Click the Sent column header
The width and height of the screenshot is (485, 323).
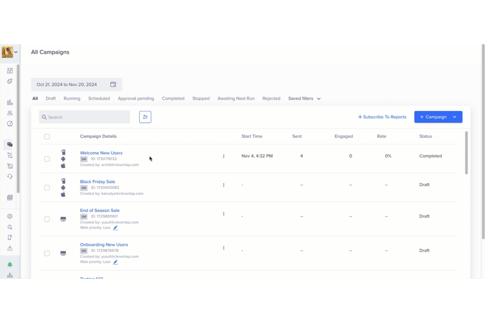(x=297, y=136)
